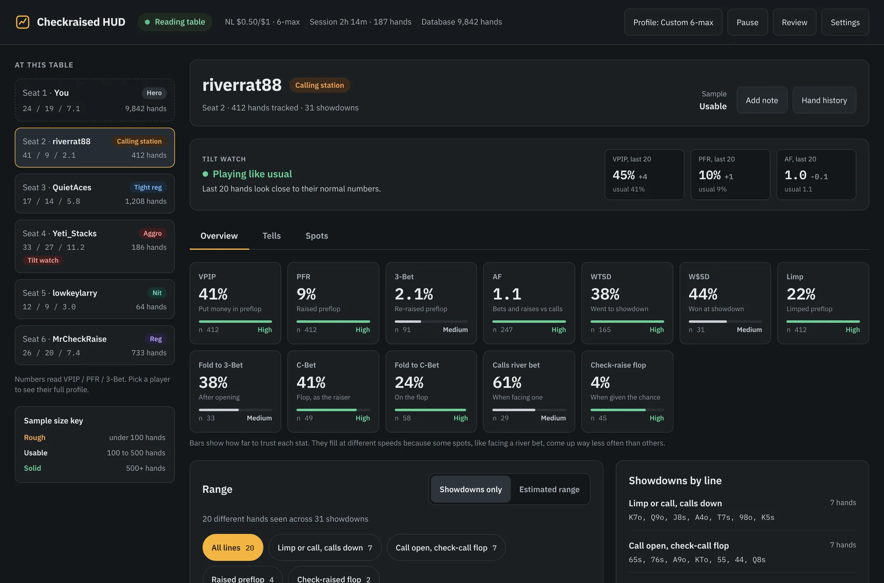Image resolution: width=884 pixels, height=583 pixels.
Task: Switch to the Spots tab
Action: tap(316, 236)
